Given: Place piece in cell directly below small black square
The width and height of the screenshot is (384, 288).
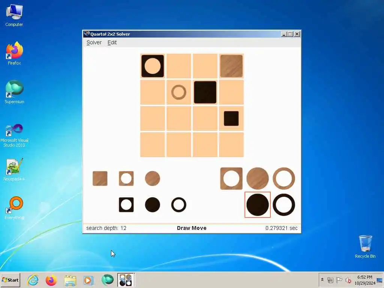Looking at the screenshot, I should (x=231, y=144).
